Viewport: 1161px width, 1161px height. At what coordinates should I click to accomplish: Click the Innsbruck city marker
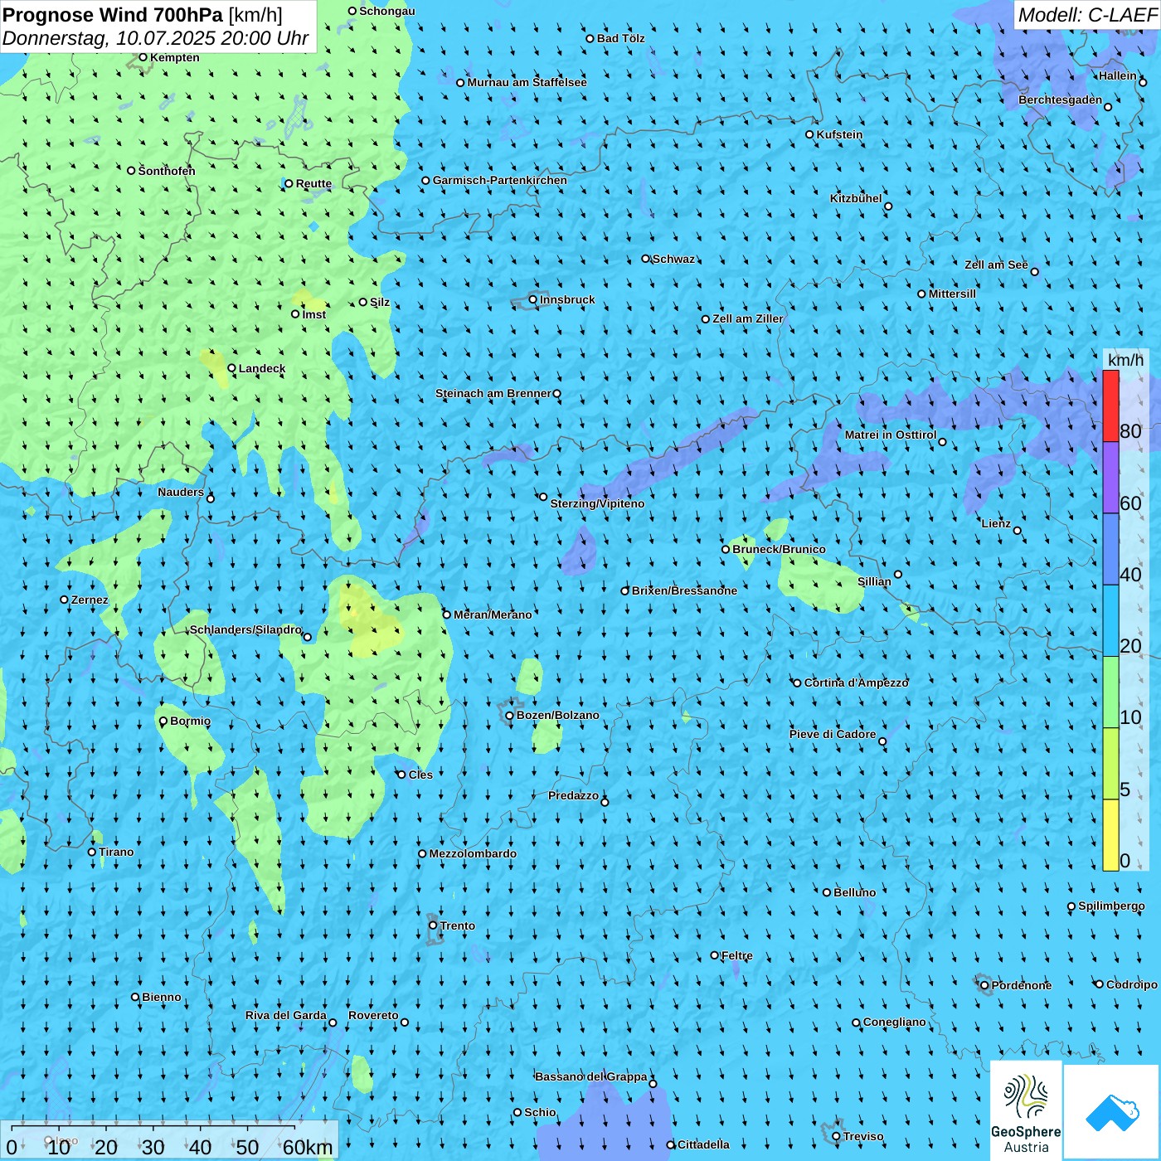(x=533, y=299)
